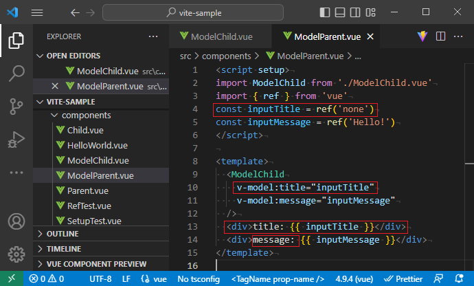The height and width of the screenshot is (286, 474).
Task: Click the breadcrumb ellipsis symbol segment
Action: click(358, 56)
